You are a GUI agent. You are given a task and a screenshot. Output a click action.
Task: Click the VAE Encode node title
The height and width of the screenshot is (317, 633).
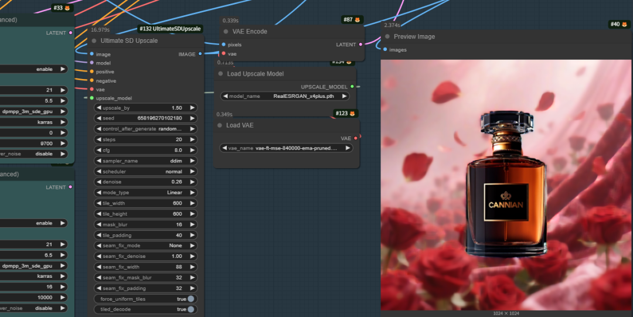(250, 32)
